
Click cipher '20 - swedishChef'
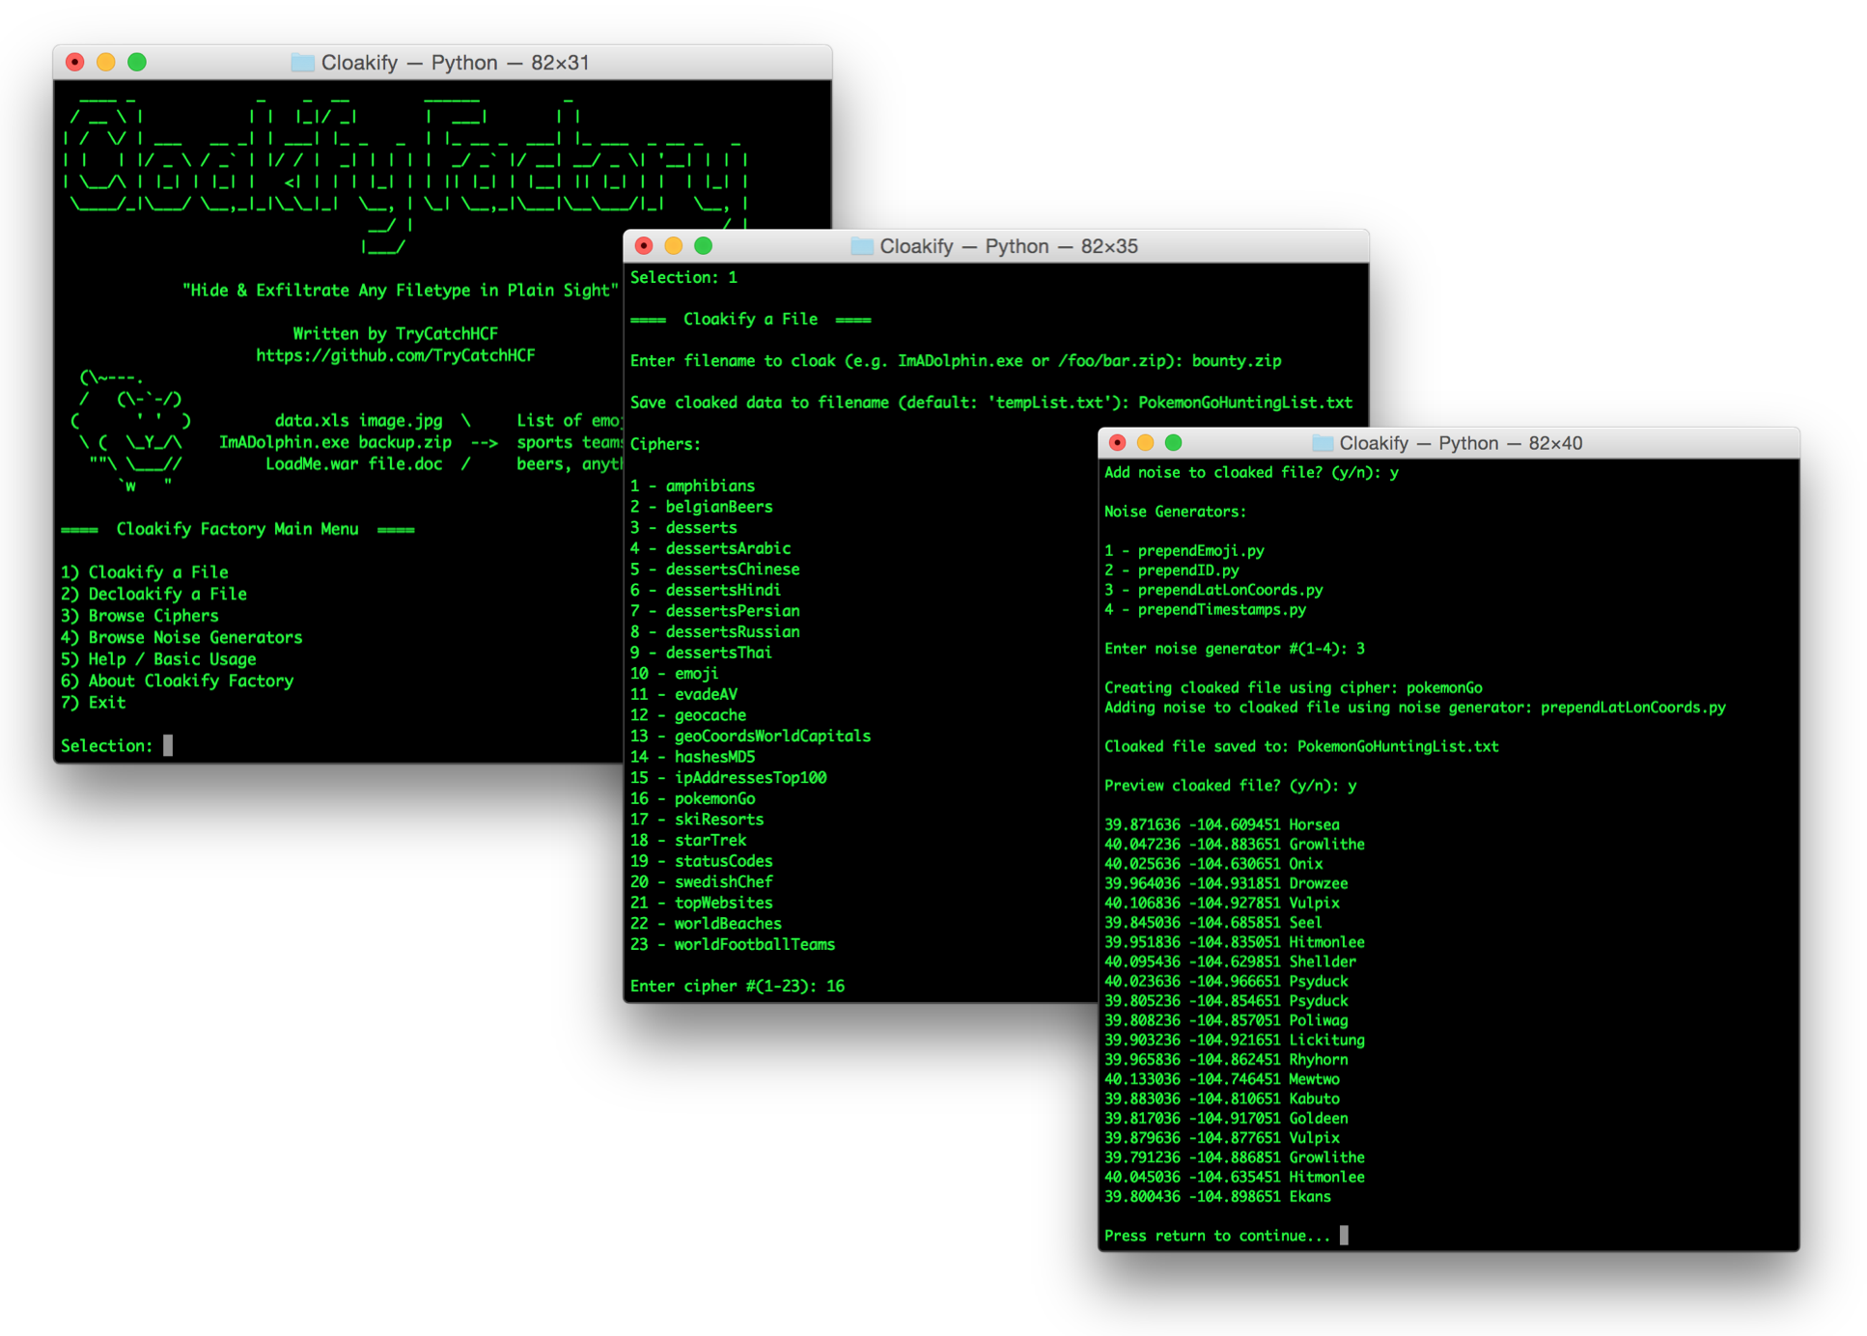[x=701, y=881]
